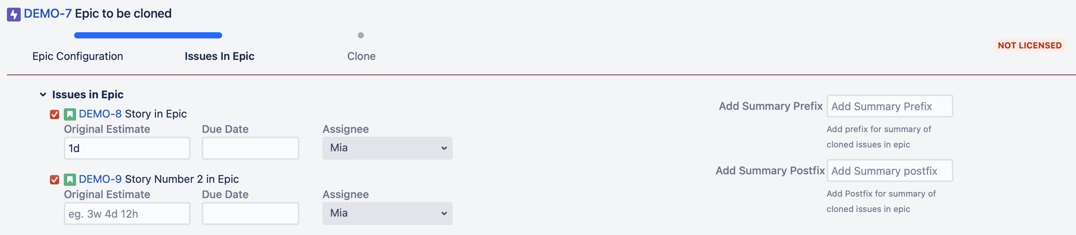Click the Add Summary Prefix input field
The width and height of the screenshot is (1076, 235).
[890, 106]
